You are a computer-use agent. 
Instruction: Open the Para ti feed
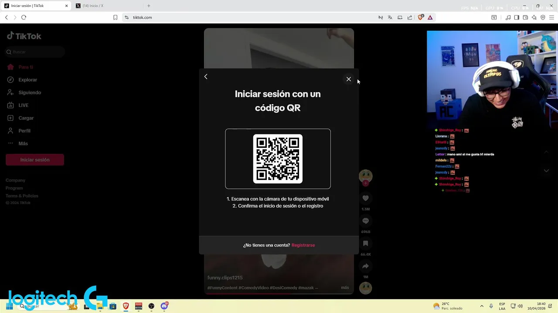click(x=26, y=67)
